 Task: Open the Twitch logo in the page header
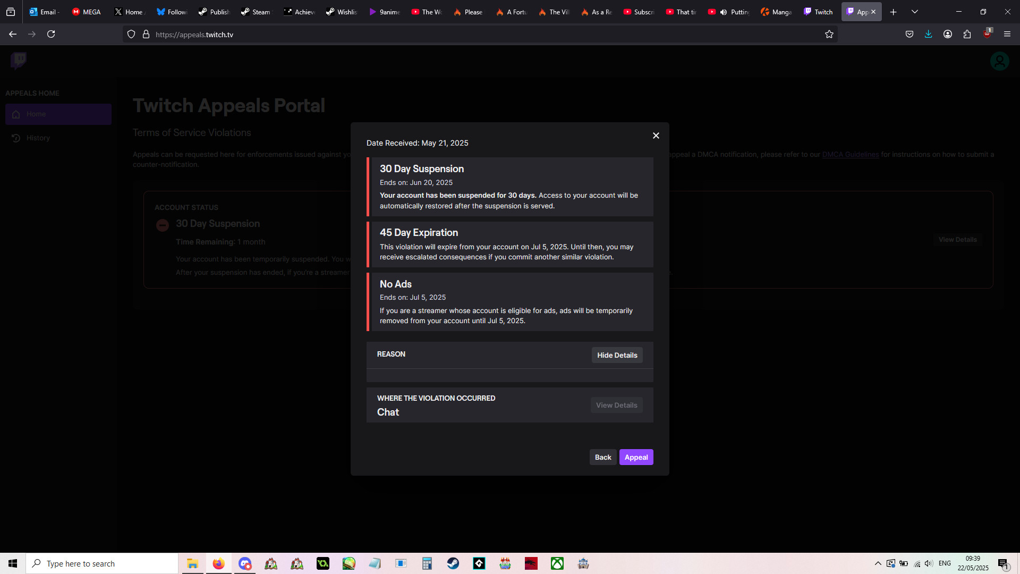click(x=19, y=60)
